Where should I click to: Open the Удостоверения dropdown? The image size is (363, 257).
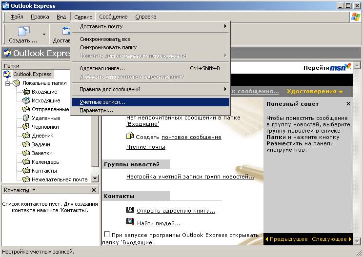[315, 91]
